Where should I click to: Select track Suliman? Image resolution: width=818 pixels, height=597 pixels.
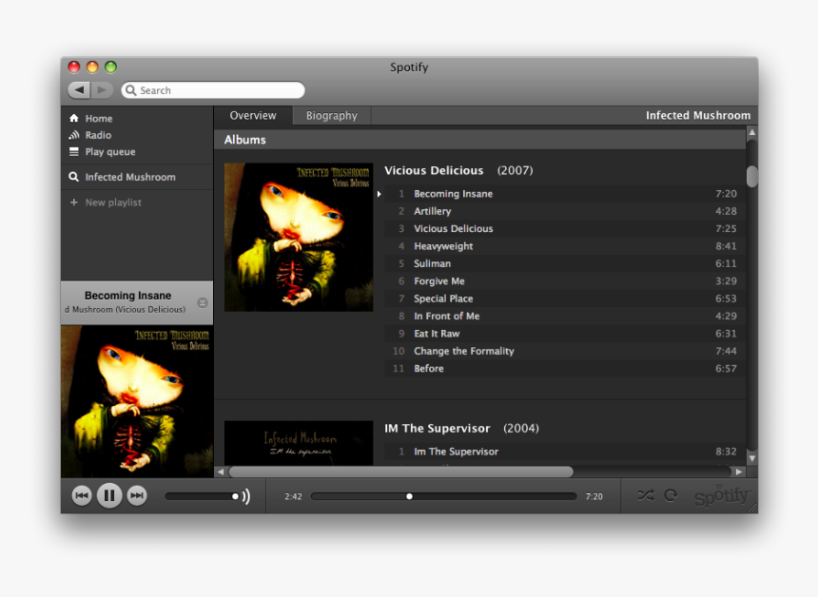pyautogui.click(x=564, y=263)
